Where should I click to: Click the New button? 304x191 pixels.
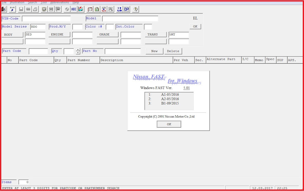click(x=154, y=51)
